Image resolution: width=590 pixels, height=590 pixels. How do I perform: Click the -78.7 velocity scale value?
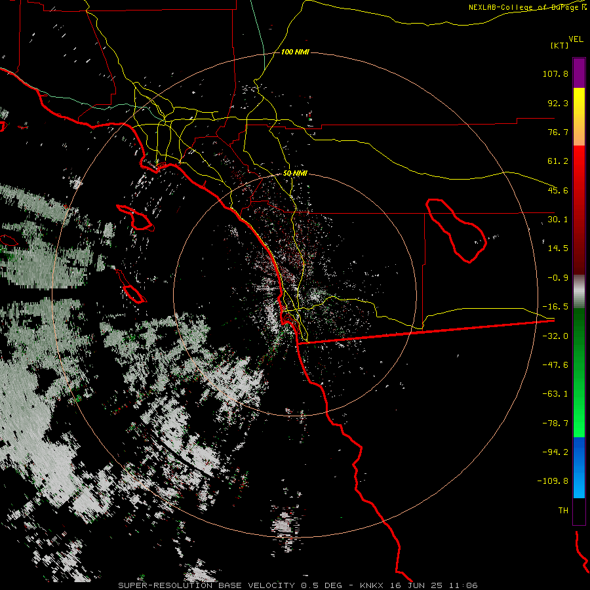tap(555, 423)
